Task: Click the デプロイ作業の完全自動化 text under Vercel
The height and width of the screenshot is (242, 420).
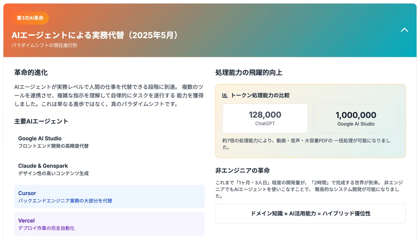Action: (x=46, y=228)
